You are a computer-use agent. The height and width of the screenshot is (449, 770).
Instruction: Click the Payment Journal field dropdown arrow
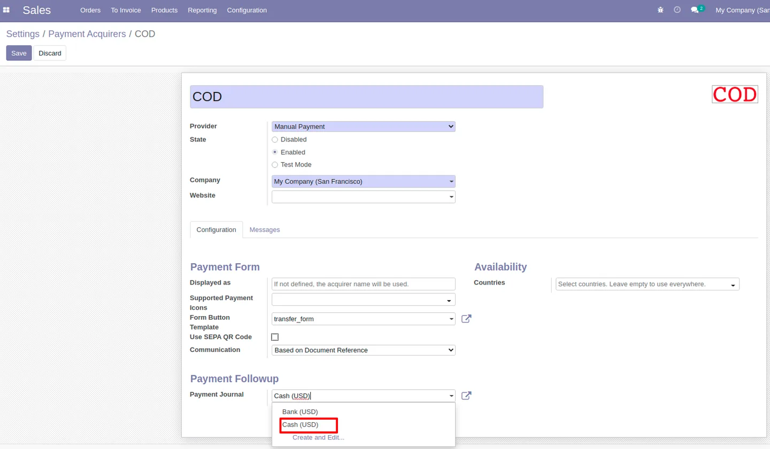451,396
